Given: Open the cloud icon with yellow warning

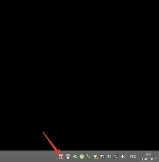Looking at the screenshot, I should point(96,157).
